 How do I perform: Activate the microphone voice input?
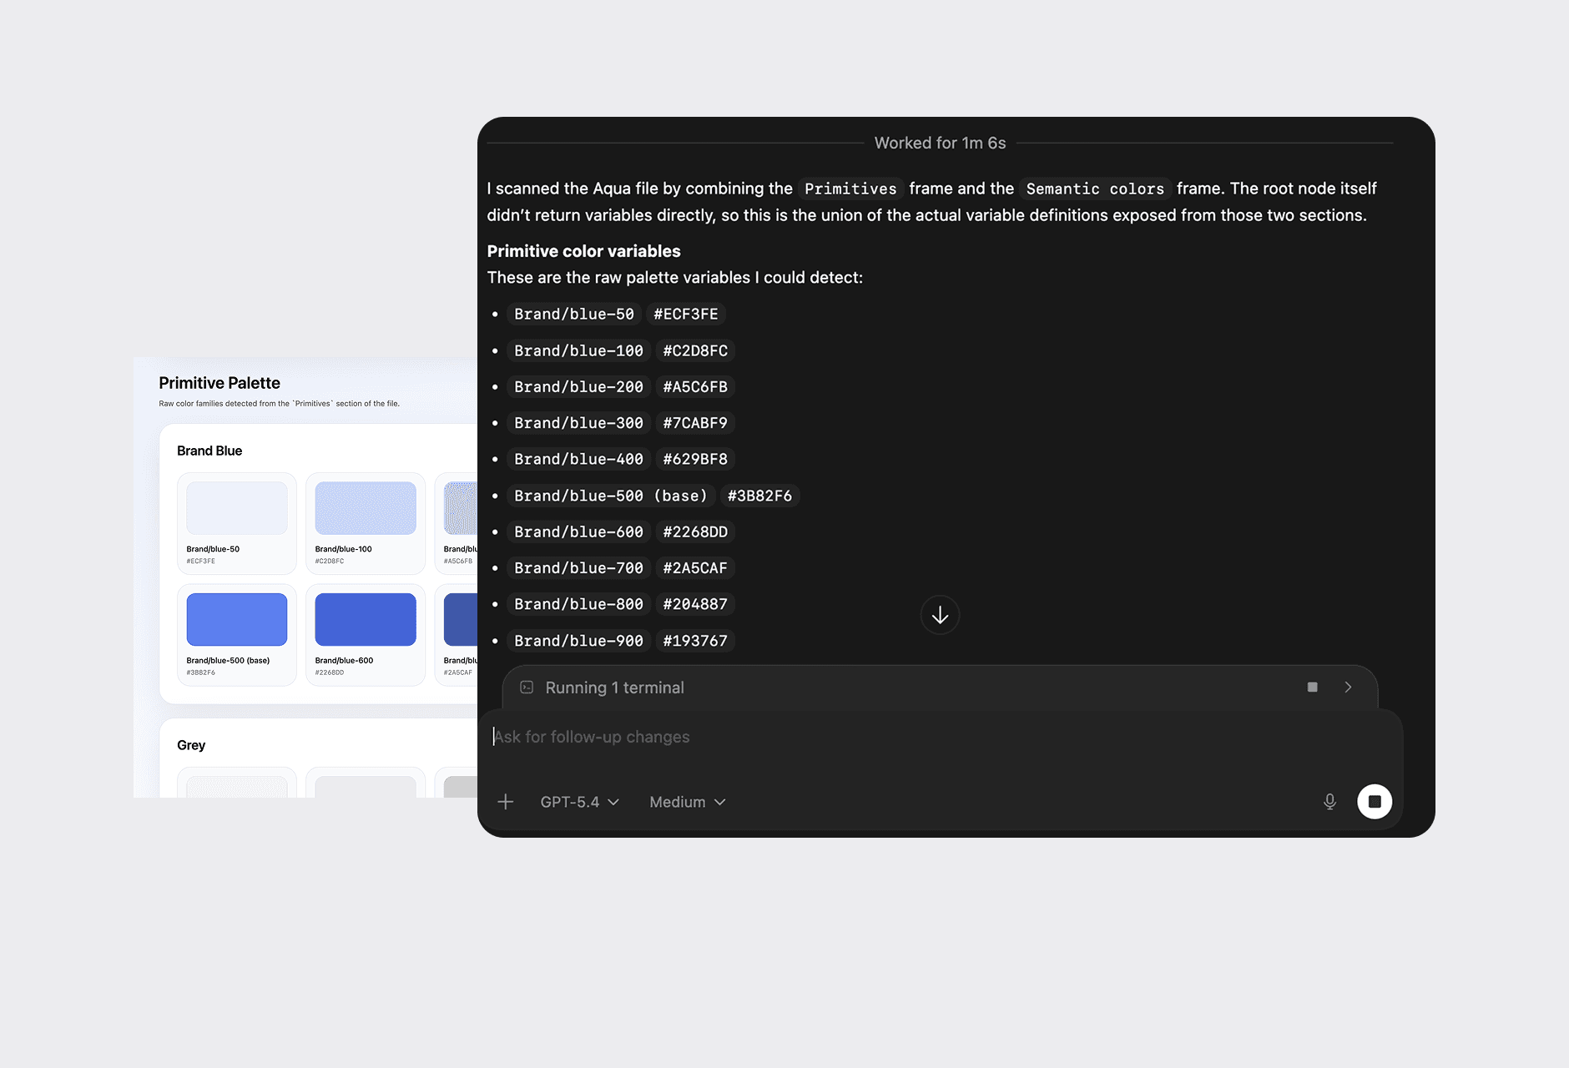pos(1329,802)
